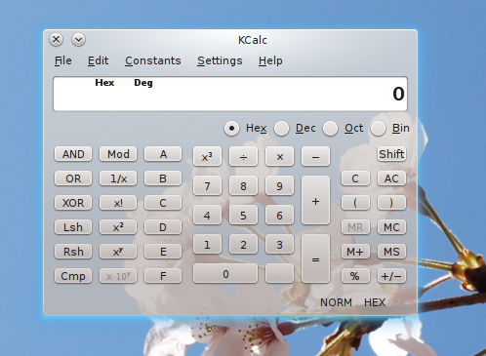Open the Constants menu
This screenshot has width=486, height=356.
click(153, 60)
